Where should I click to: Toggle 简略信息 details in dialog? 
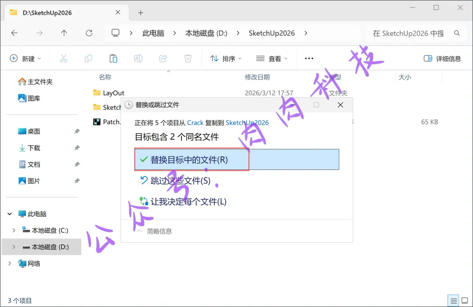point(155,231)
